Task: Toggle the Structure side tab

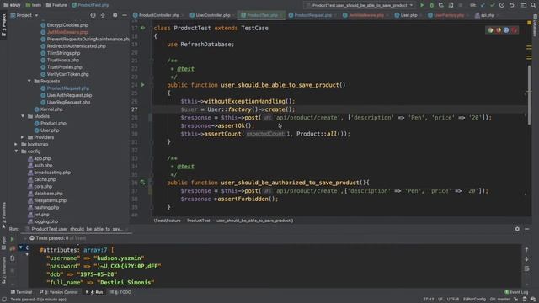Action: [x=3, y=269]
